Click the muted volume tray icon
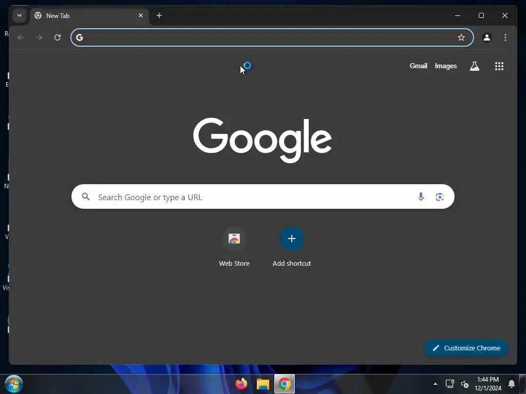The width and height of the screenshot is (526, 394). tap(464, 384)
